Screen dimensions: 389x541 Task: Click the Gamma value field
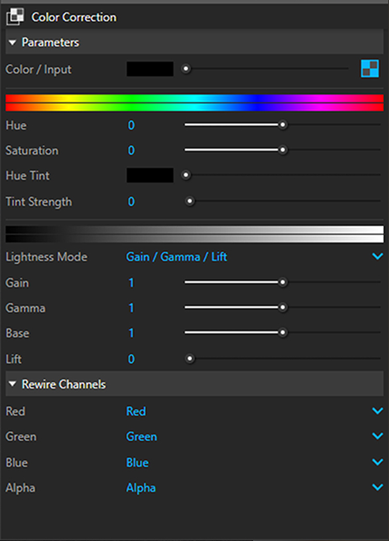[131, 308]
